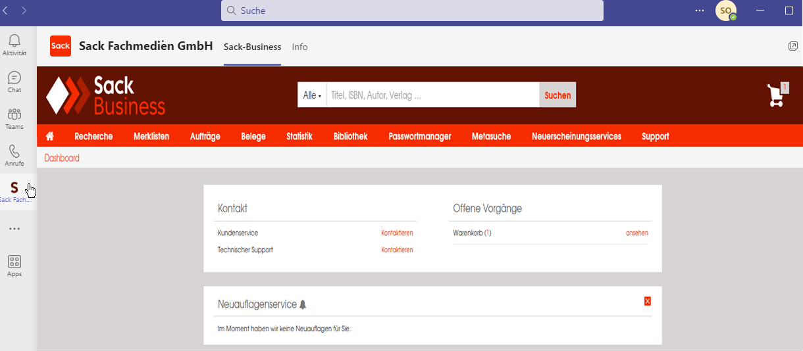Expand the Alle search category dropdown

coord(312,95)
